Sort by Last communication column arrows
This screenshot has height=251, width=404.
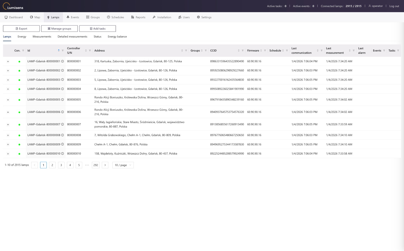318,51
